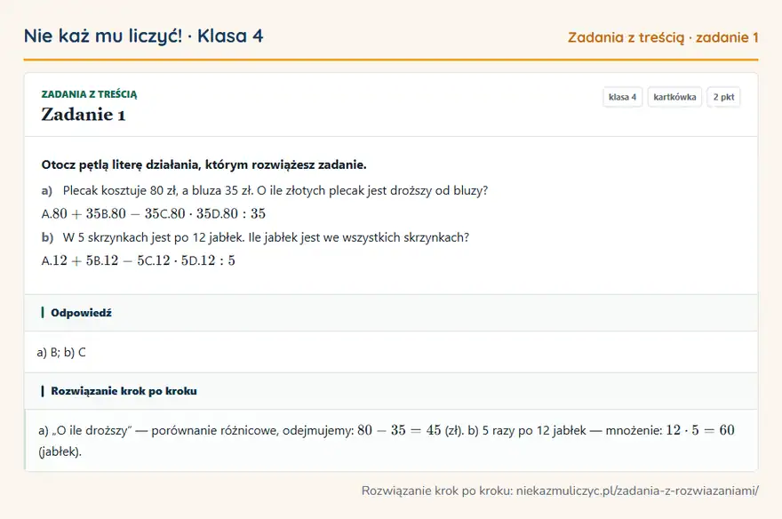
Task: Click the 'Nie każ mu liczyć! · Klasa 4' header title
Action: pos(144,36)
